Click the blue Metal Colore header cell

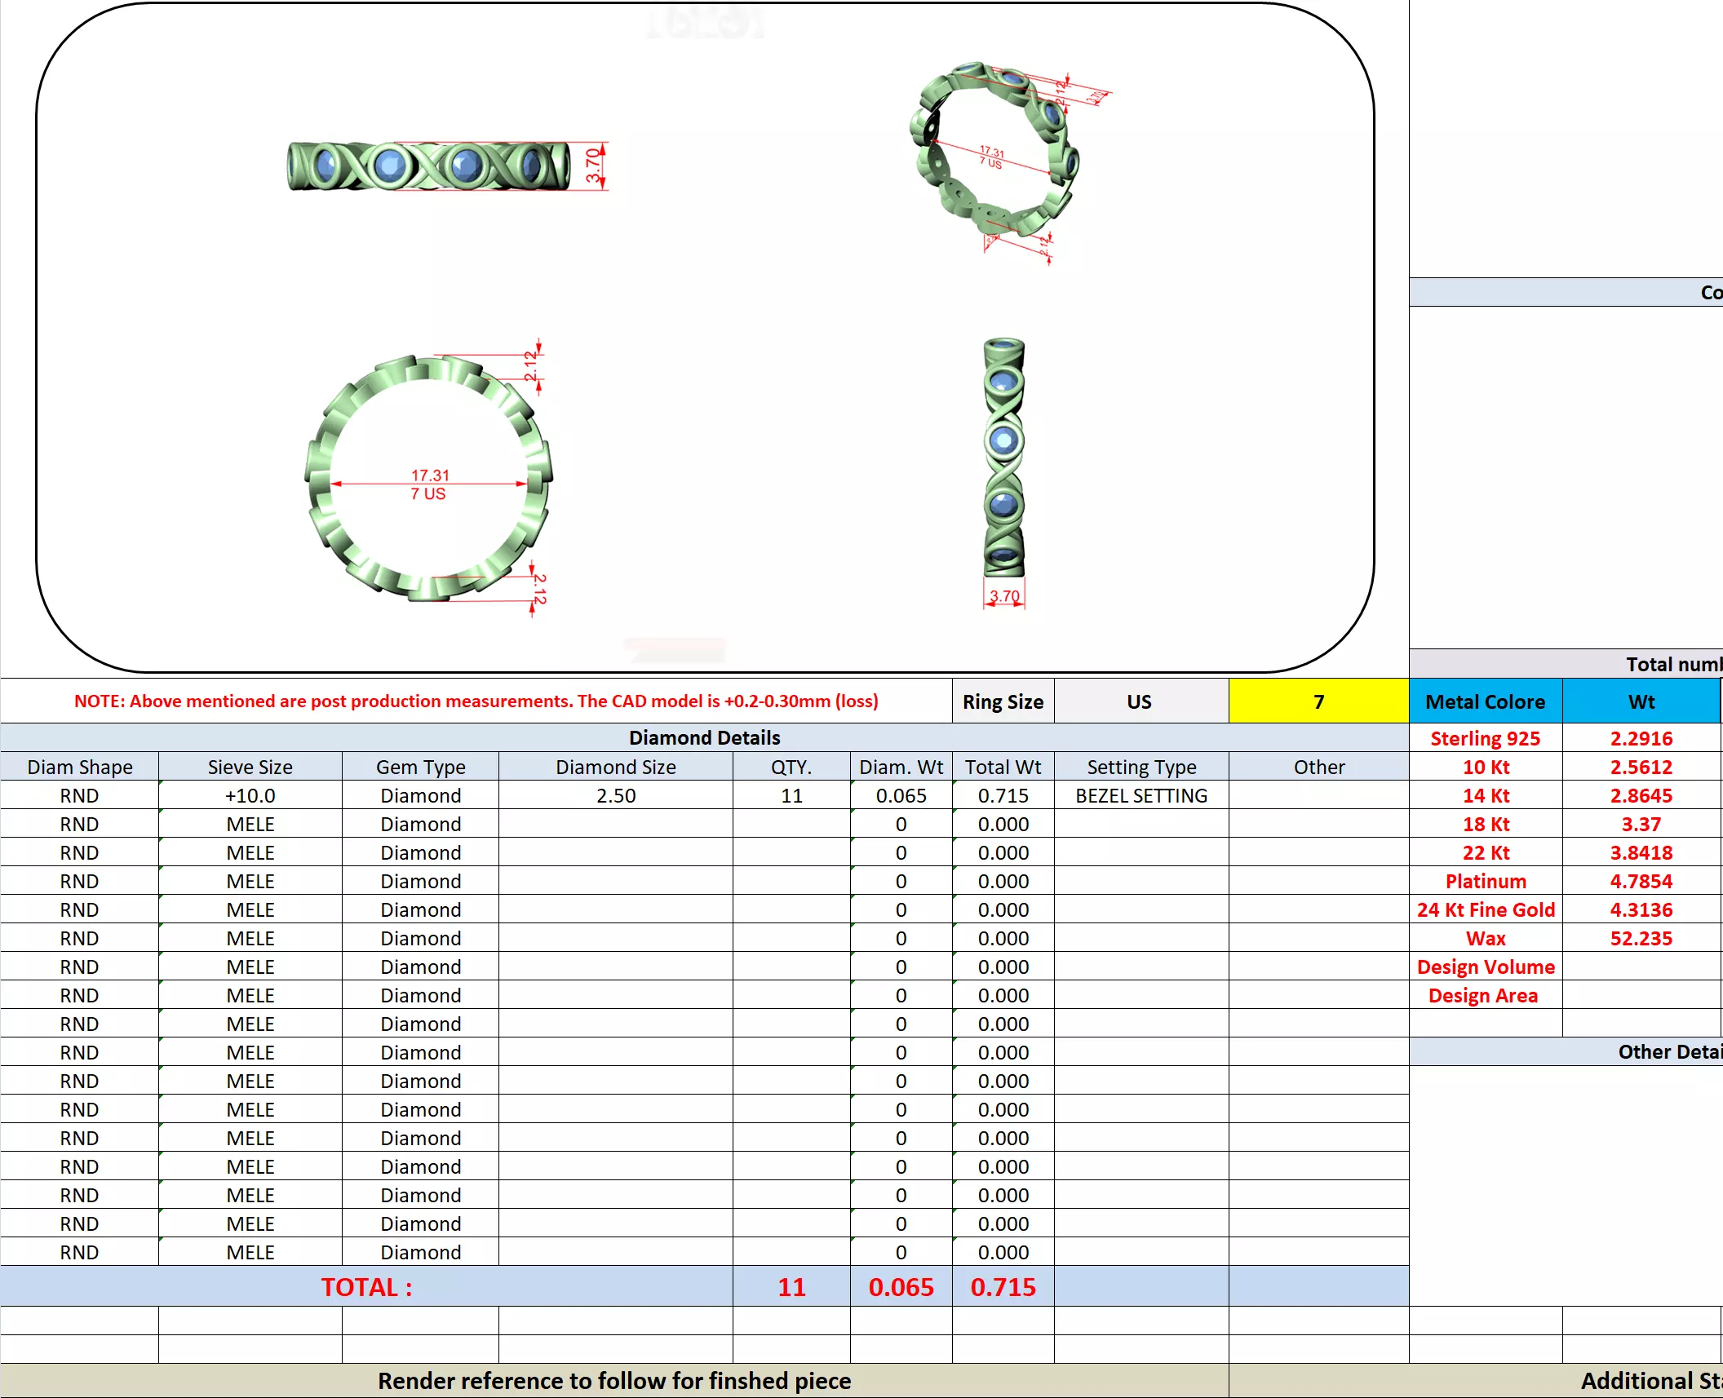point(1485,701)
